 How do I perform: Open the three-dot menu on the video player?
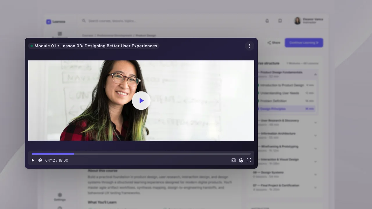249,46
